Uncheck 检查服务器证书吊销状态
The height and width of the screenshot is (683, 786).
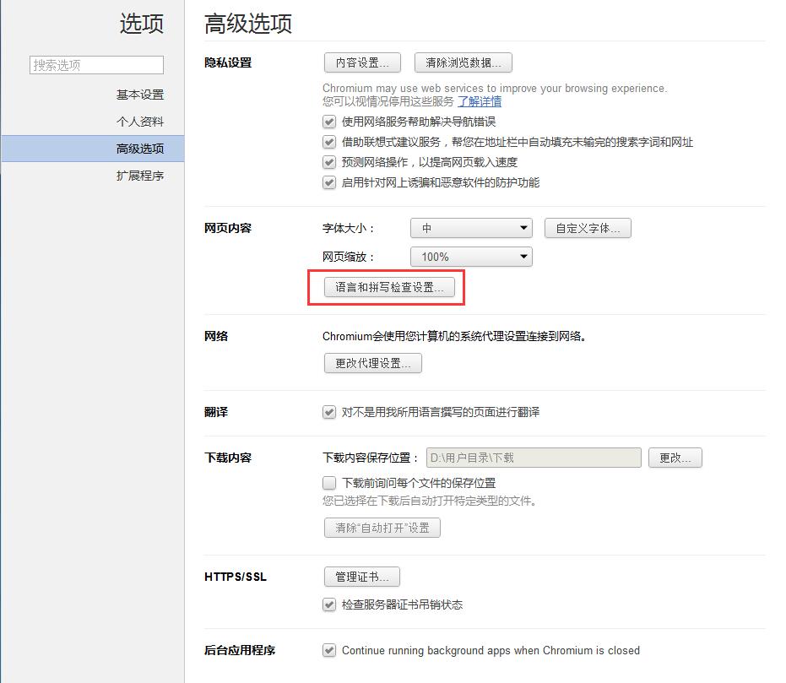(x=328, y=604)
